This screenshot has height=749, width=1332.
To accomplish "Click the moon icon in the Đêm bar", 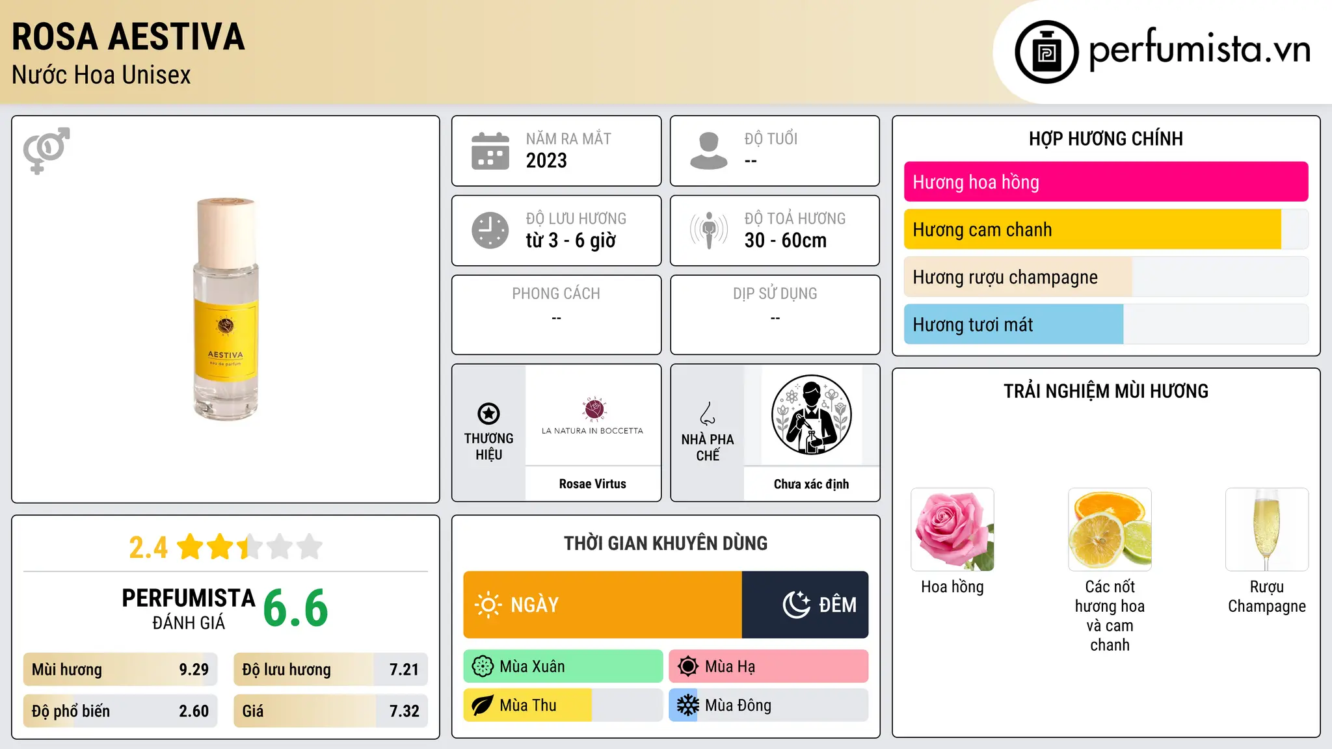I will tap(796, 605).
